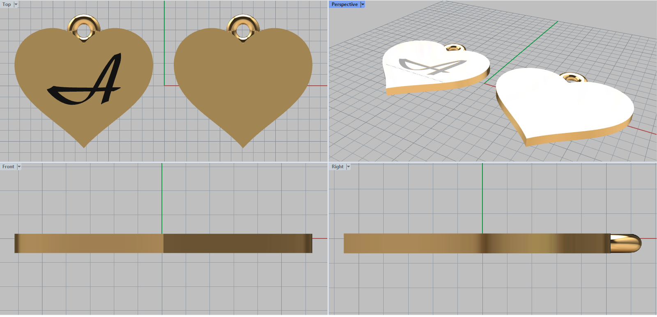The height and width of the screenshot is (317, 657).
Task: Open the Top viewport dropdown arrow
Action: coord(16,5)
